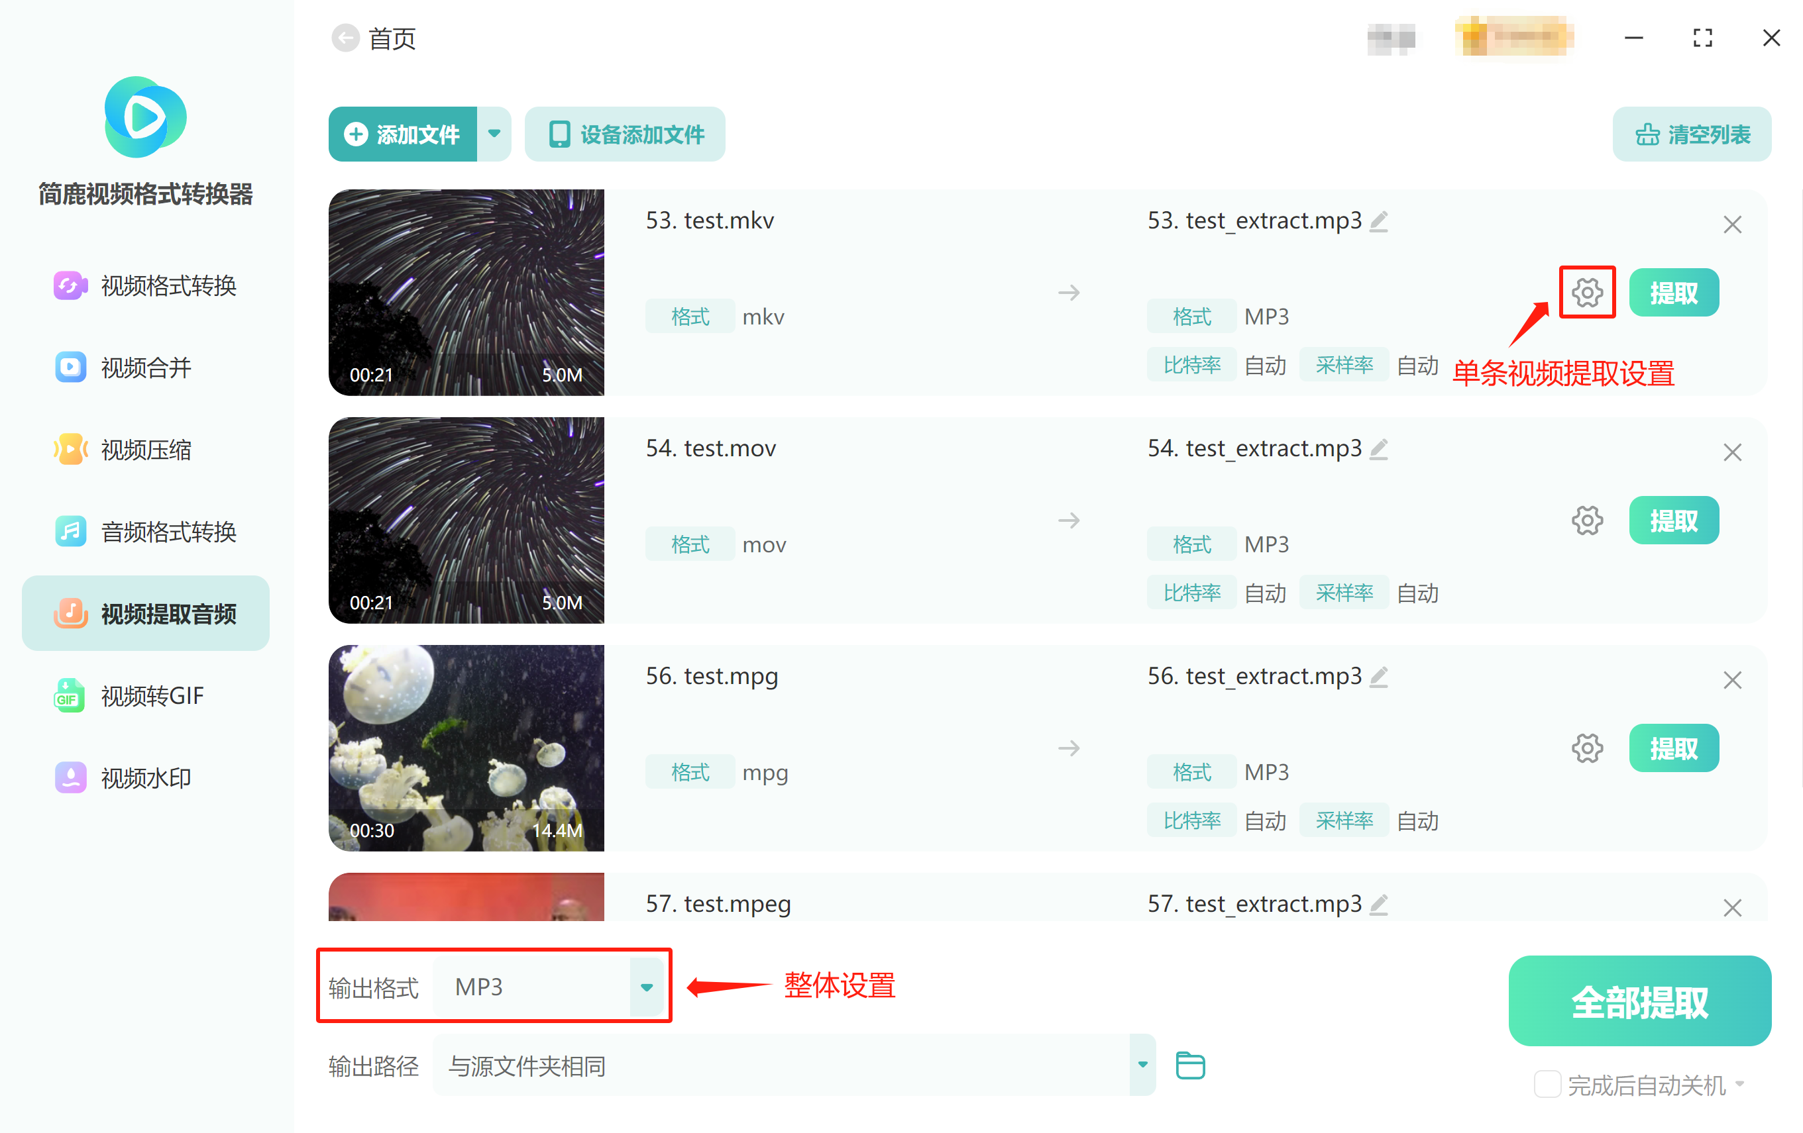This screenshot has height=1133, width=1803.
Task: Edit the 56. test_extract.mp3 file name
Action: pos(1378,677)
